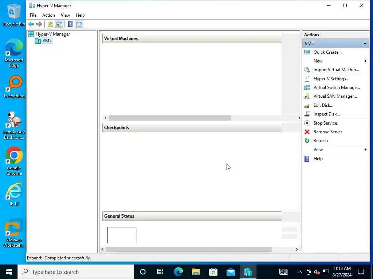Click the Virtual SAN Manager icon
This screenshot has width=373, height=279.
(x=307, y=96)
